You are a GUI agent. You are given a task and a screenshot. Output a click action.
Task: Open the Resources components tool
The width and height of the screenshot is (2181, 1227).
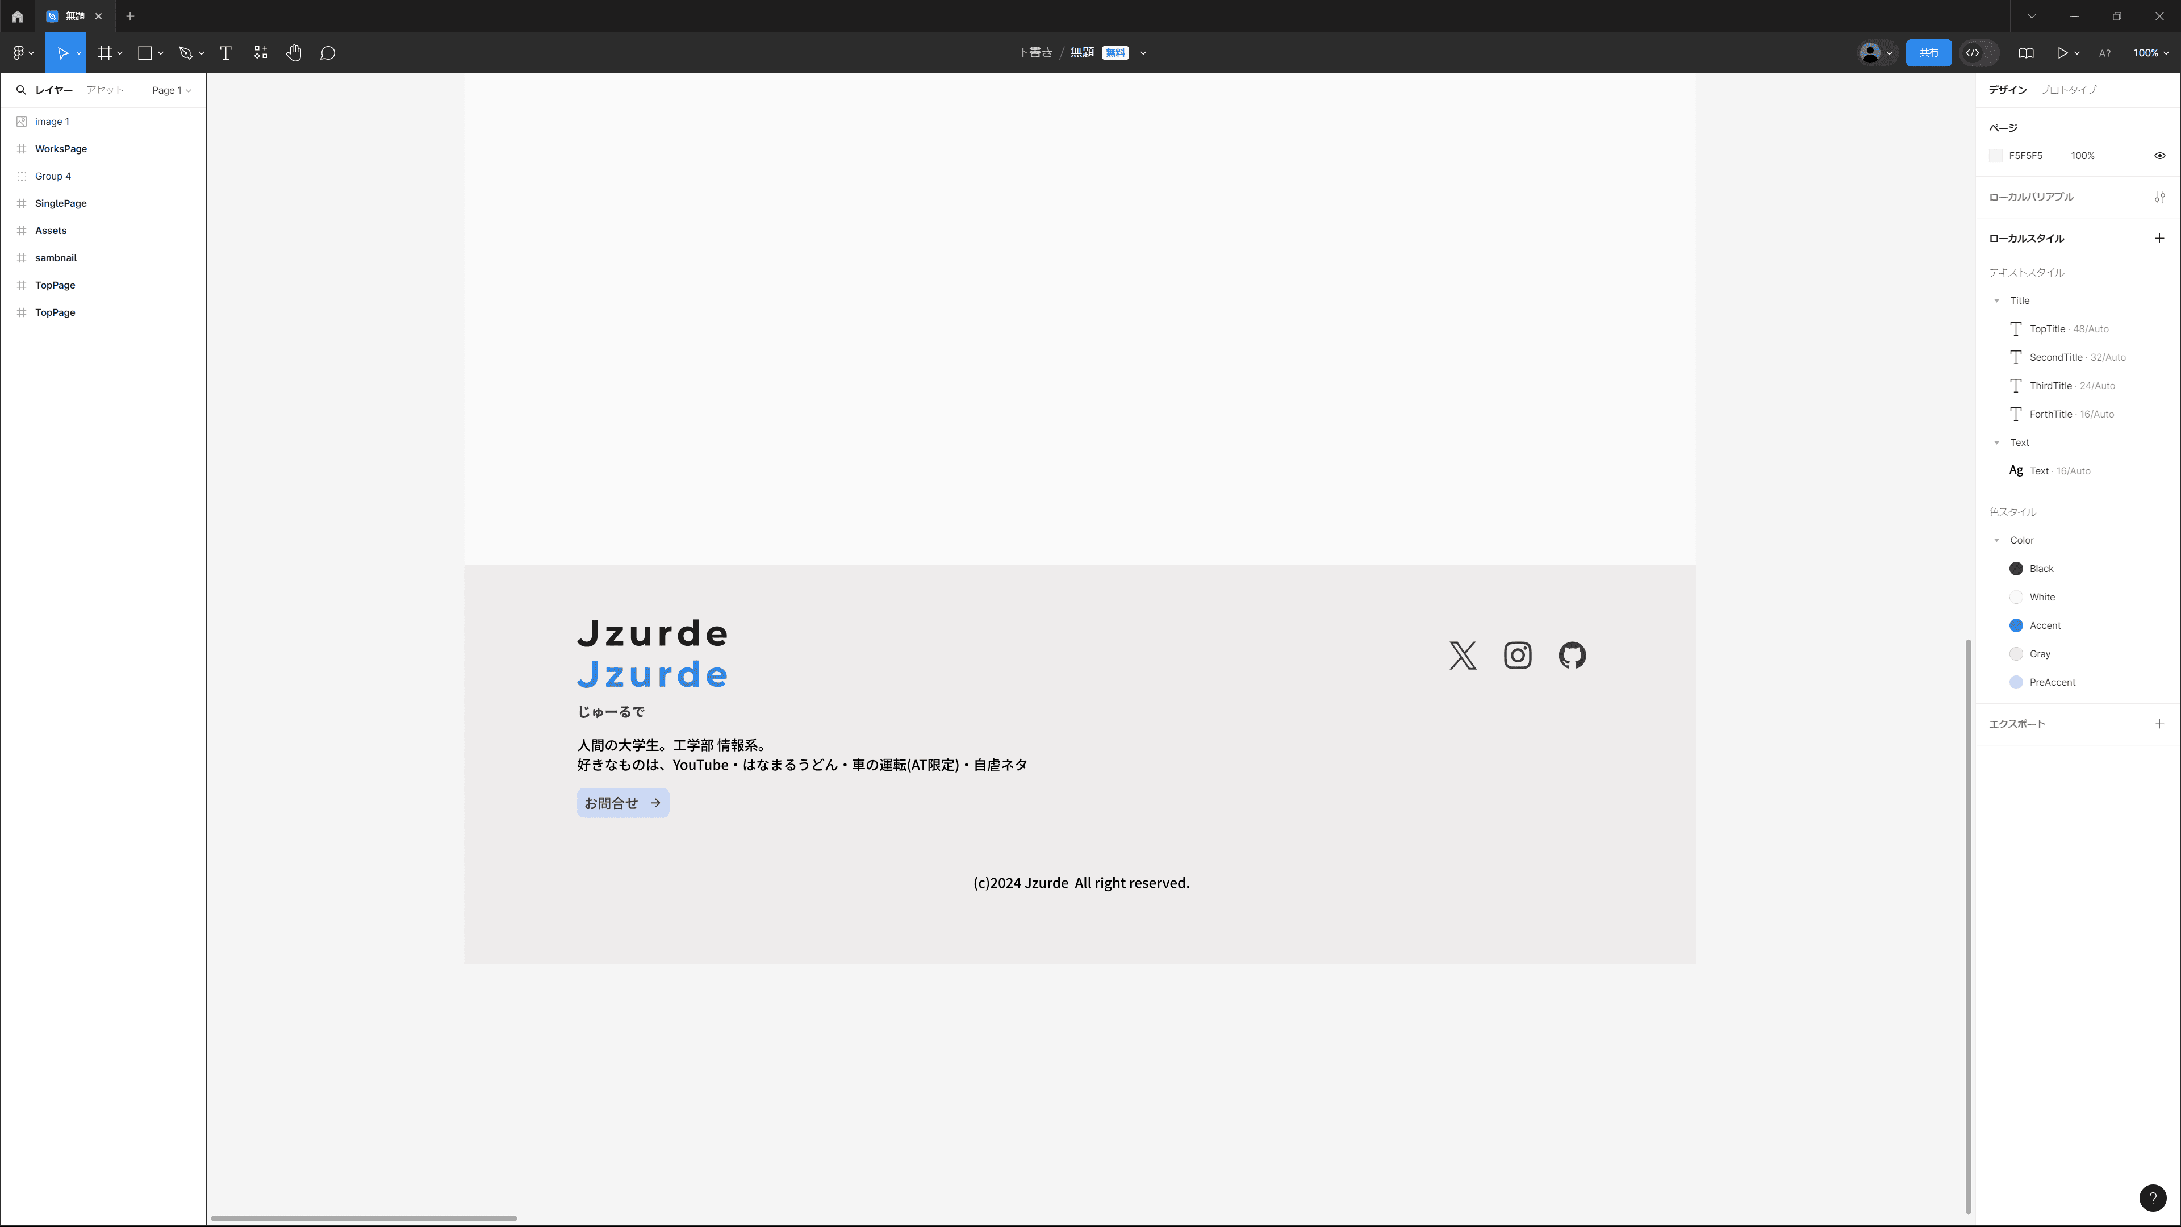[x=260, y=52]
